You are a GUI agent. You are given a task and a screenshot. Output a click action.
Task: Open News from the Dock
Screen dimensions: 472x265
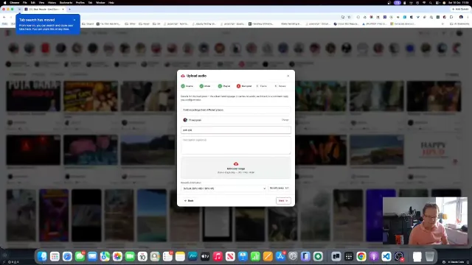click(x=230, y=256)
